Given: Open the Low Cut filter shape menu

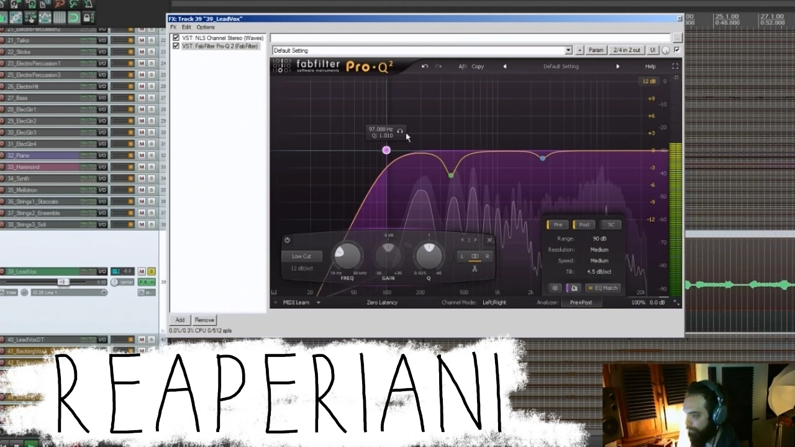Looking at the screenshot, I should click(302, 256).
